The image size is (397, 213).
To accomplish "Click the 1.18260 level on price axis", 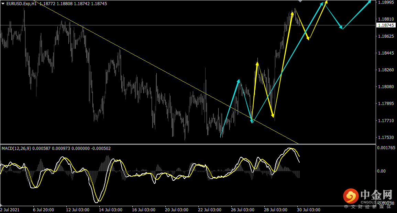I will (386, 70).
